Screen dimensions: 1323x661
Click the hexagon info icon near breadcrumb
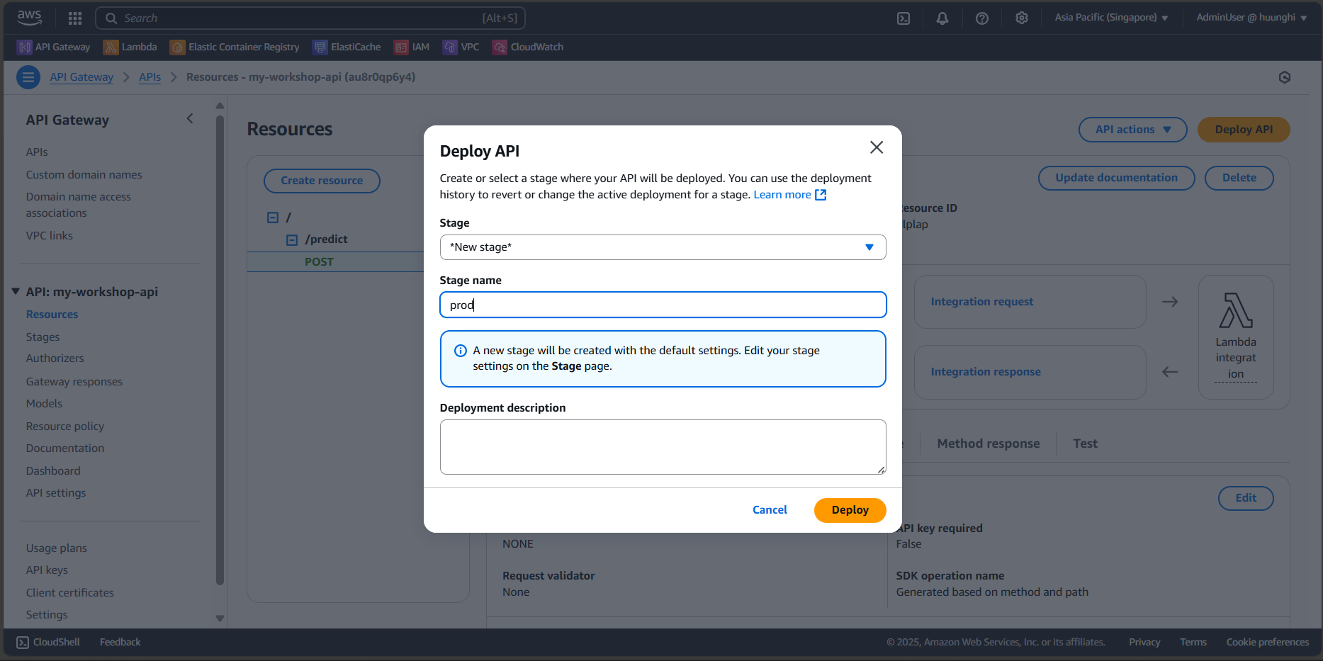1285,77
